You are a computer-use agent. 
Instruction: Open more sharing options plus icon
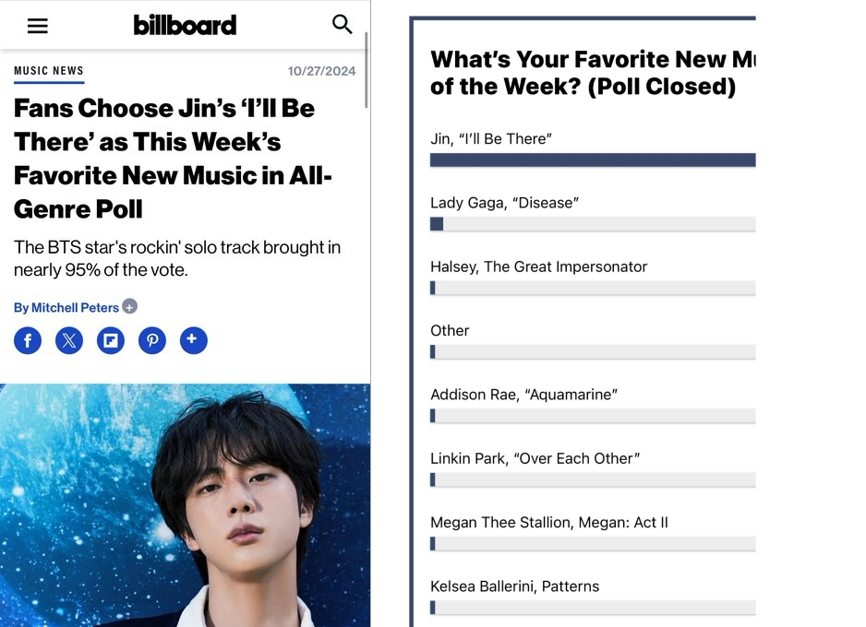point(193,340)
